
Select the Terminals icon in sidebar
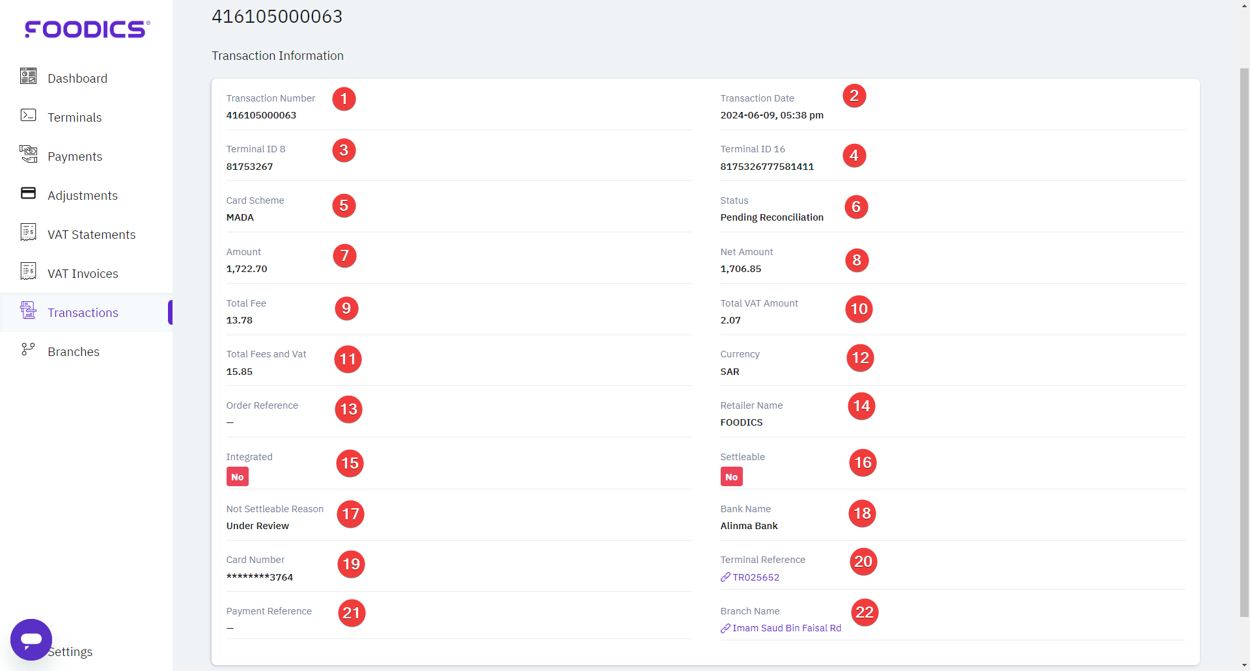click(28, 115)
